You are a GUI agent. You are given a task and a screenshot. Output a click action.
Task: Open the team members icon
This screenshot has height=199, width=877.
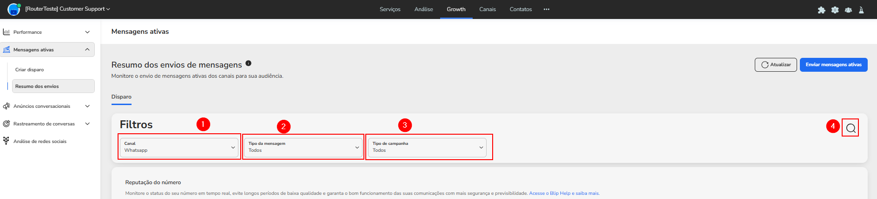848,10
